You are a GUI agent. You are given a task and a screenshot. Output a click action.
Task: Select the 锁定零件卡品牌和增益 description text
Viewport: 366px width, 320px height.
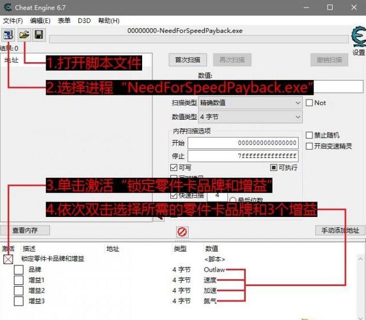tap(53, 259)
